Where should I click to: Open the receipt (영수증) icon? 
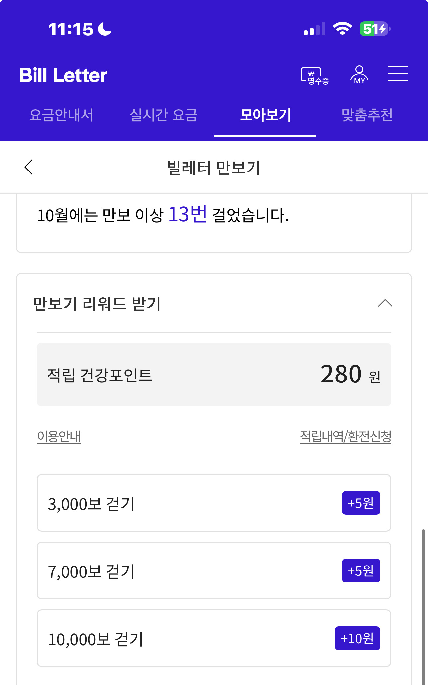(x=315, y=76)
